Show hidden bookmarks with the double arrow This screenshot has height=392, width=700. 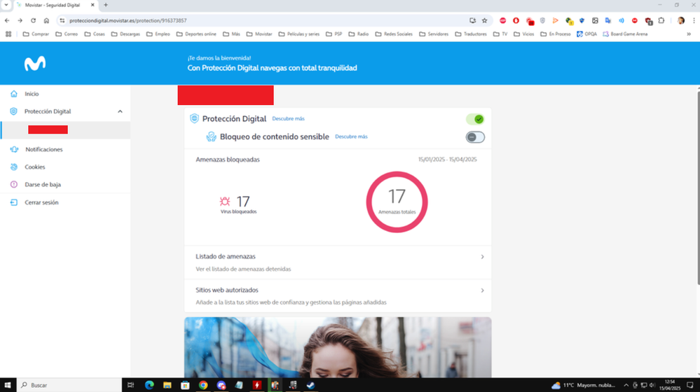(x=689, y=34)
